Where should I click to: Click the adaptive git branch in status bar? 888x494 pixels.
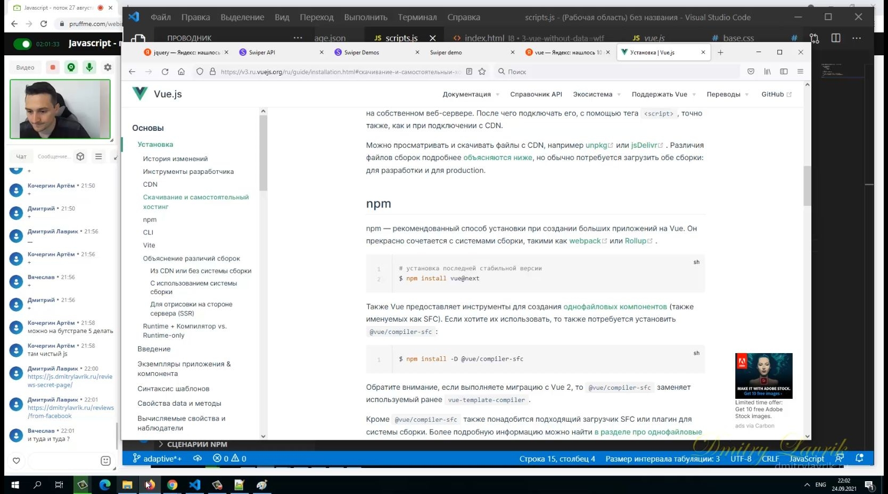(x=157, y=458)
